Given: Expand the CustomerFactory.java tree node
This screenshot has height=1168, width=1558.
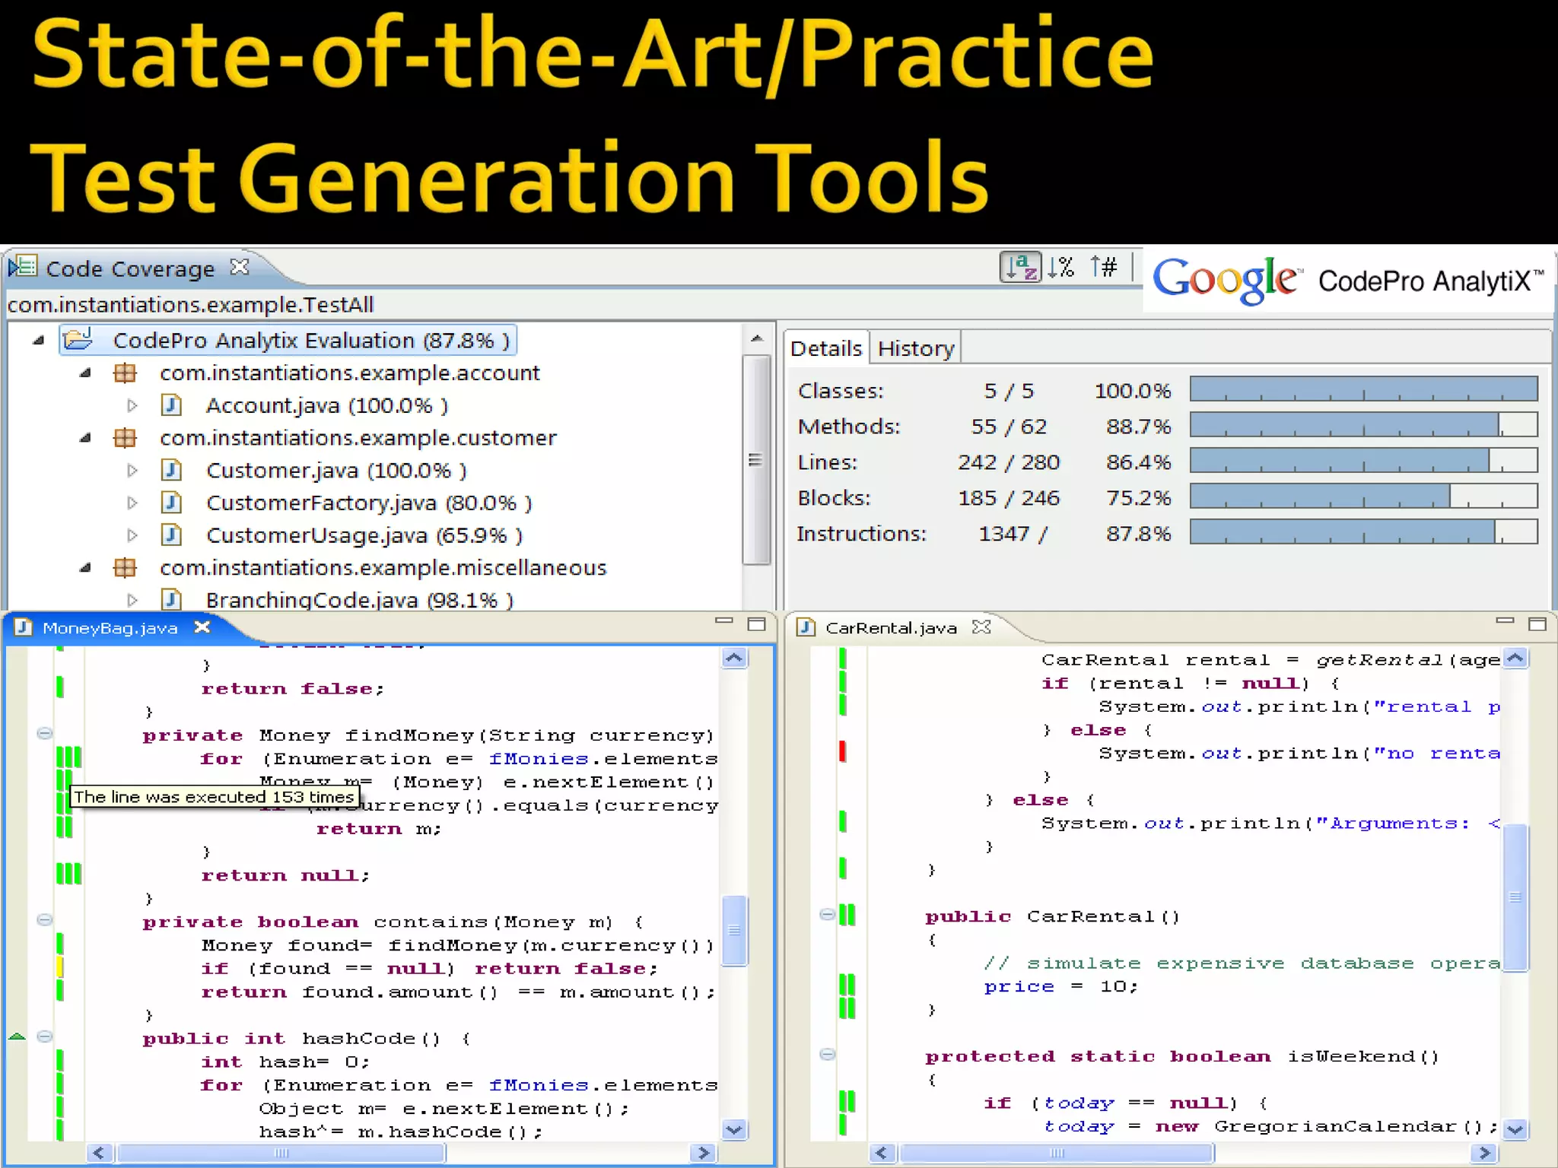Looking at the screenshot, I should point(132,503).
